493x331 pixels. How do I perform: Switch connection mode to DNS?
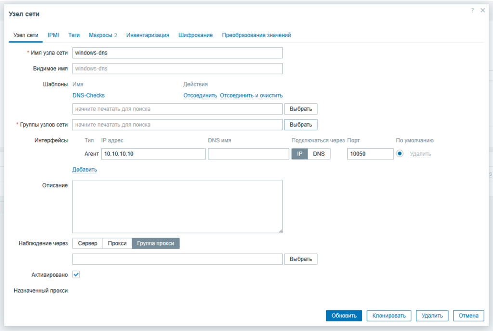tap(319, 154)
